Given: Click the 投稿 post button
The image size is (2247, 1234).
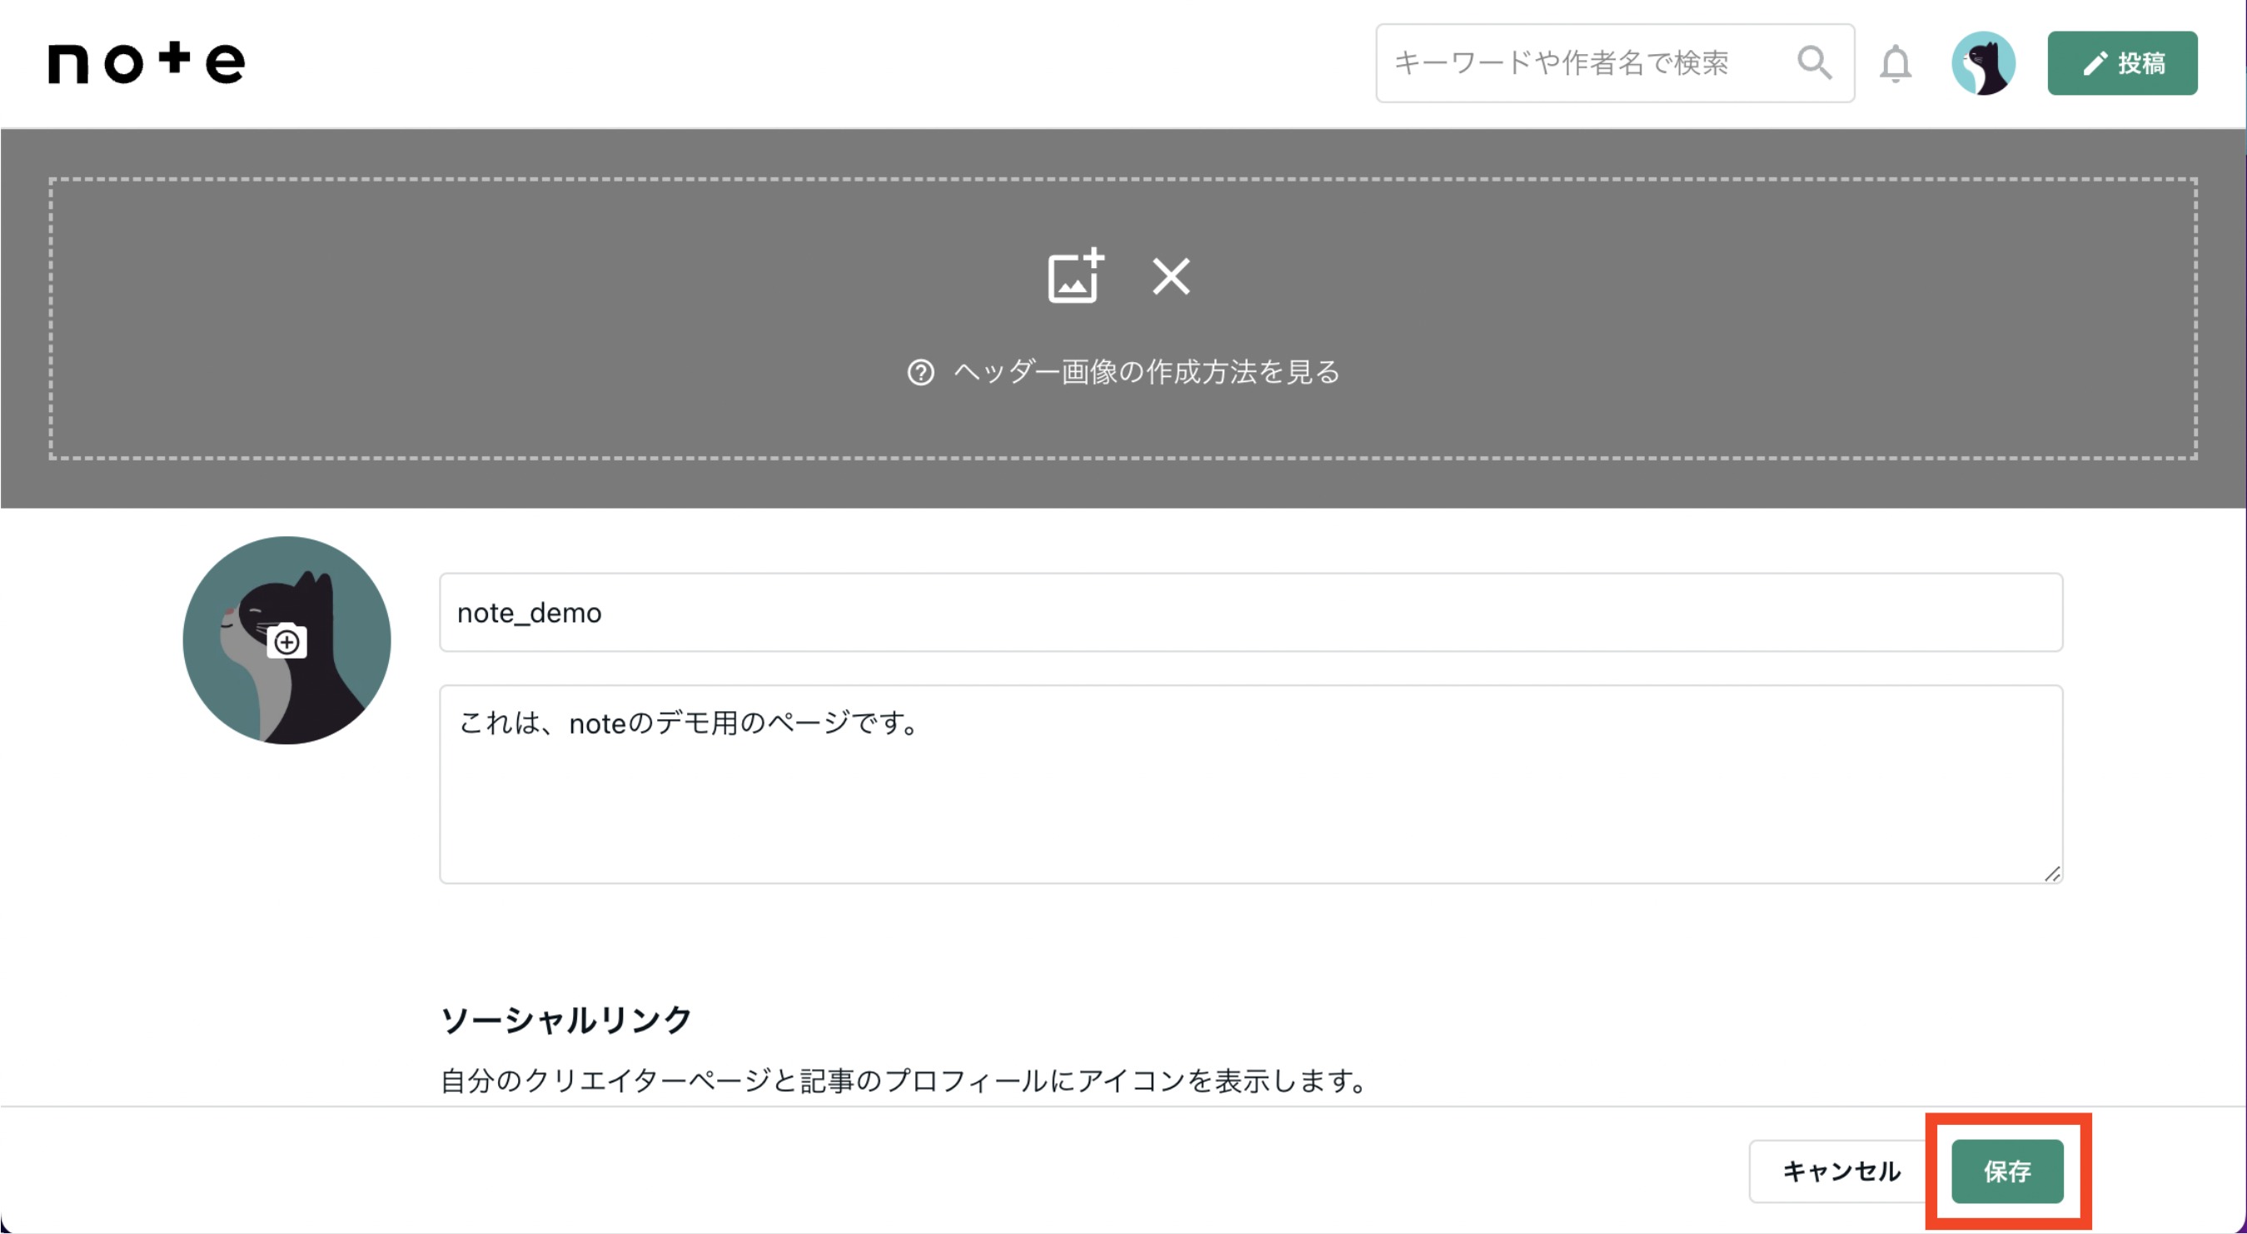Looking at the screenshot, I should [2122, 62].
